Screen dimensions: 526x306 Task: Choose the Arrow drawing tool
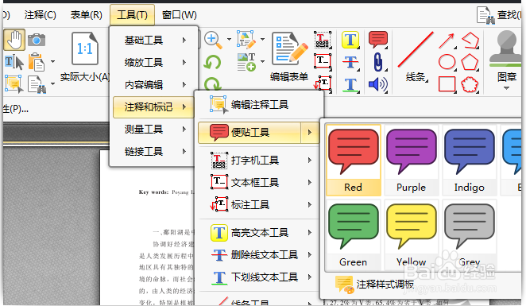coord(447,41)
